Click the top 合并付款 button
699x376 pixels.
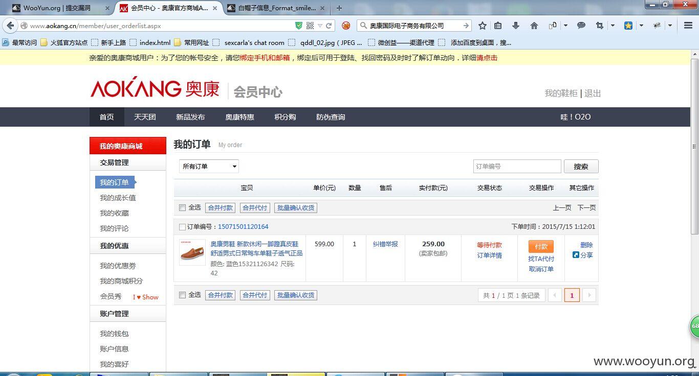(220, 208)
